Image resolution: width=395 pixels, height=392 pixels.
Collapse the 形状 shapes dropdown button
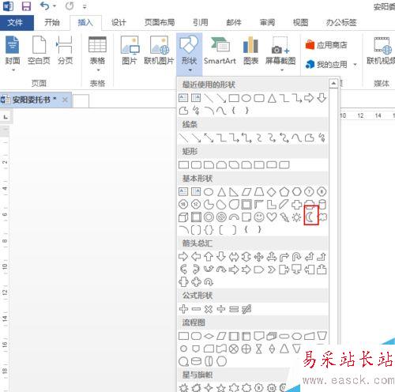[x=190, y=54]
